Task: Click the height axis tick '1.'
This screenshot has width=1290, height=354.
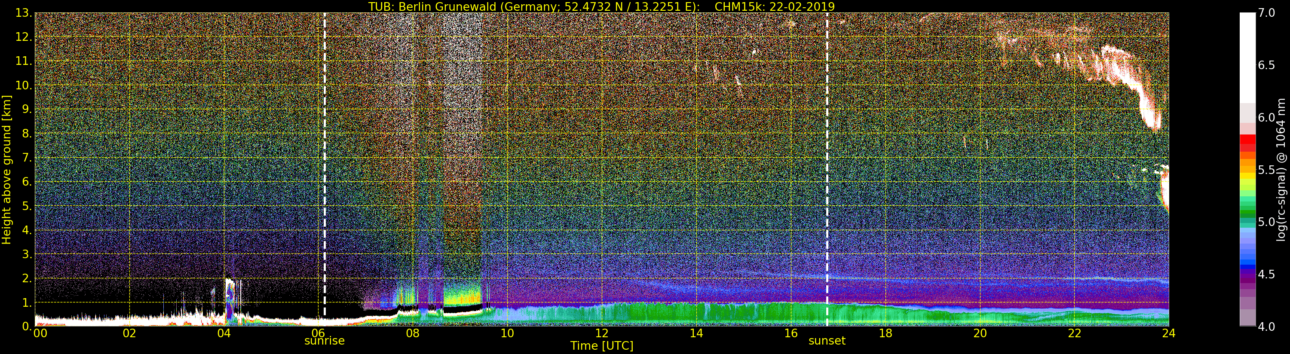Action: 27,302
